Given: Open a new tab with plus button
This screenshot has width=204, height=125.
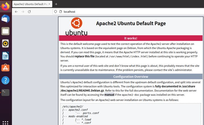Looking at the screenshot, I should pyautogui.click(x=56, y=4).
